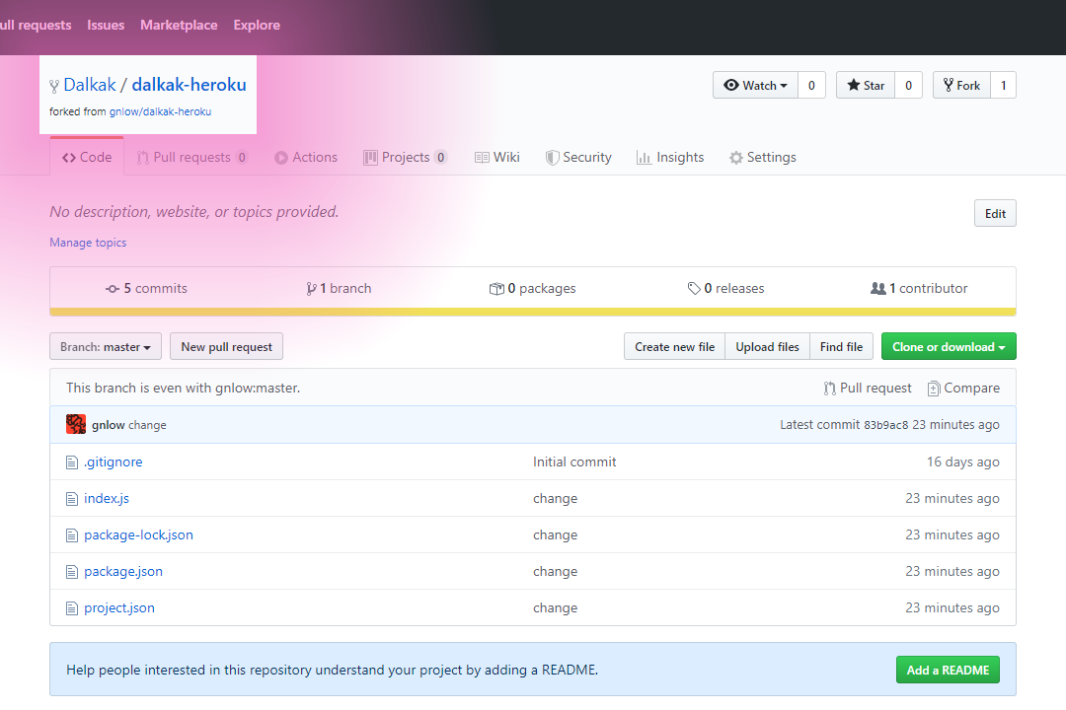Click Create new file button
The width and height of the screenshot is (1066, 710).
point(674,346)
